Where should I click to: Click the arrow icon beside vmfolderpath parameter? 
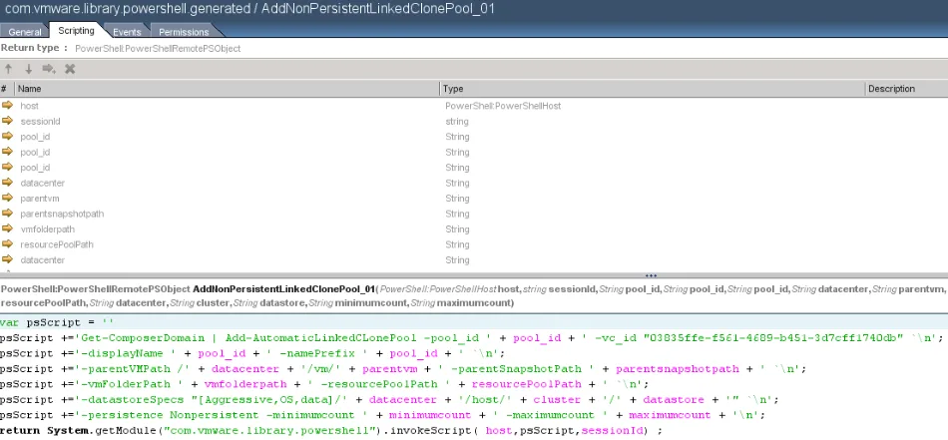click(x=7, y=228)
